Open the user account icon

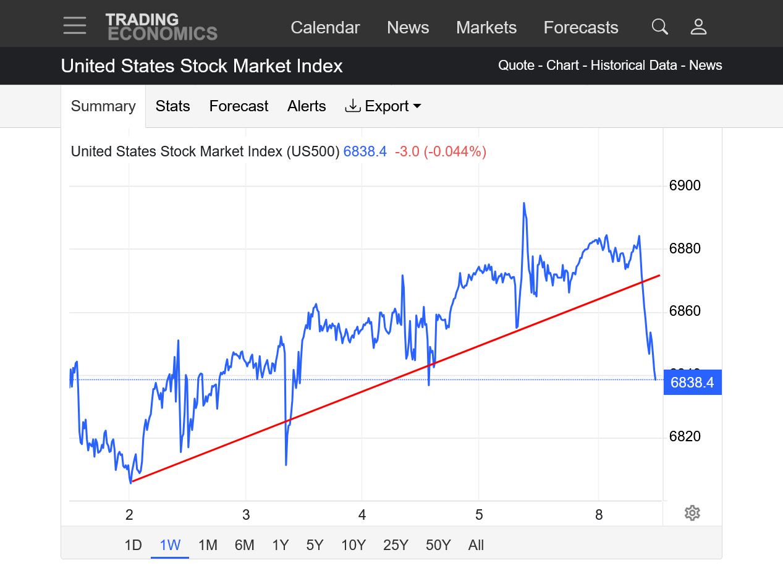click(x=698, y=27)
